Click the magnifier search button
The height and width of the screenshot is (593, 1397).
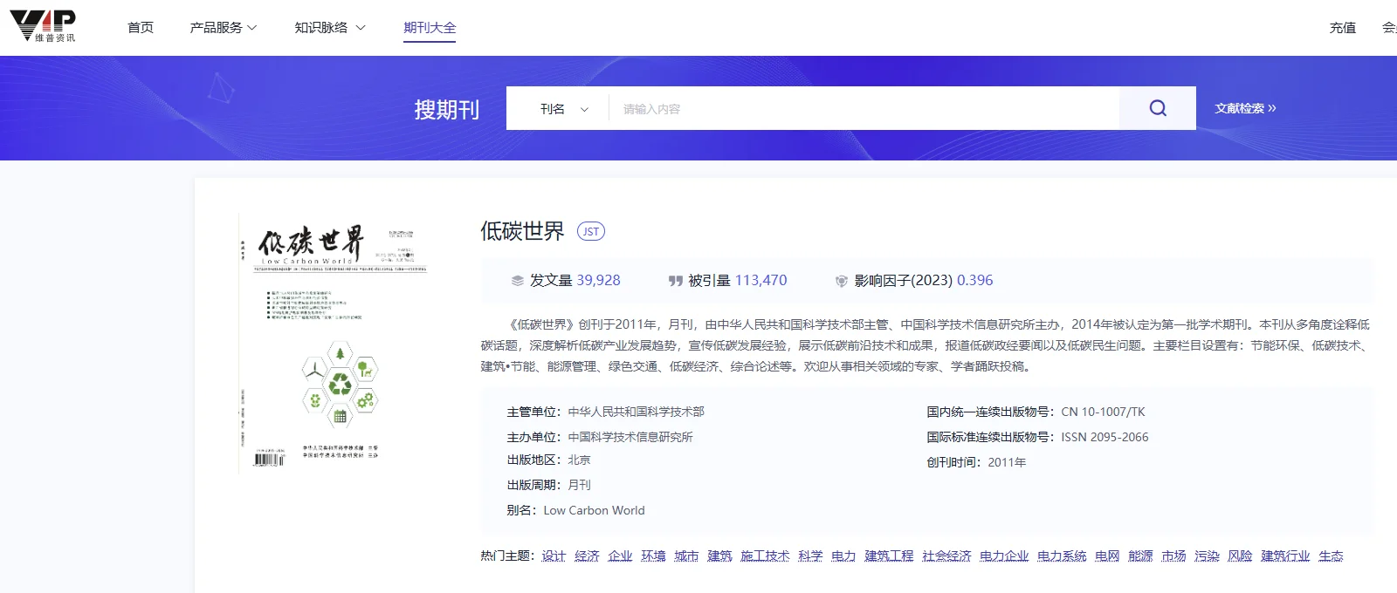point(1158,108)
